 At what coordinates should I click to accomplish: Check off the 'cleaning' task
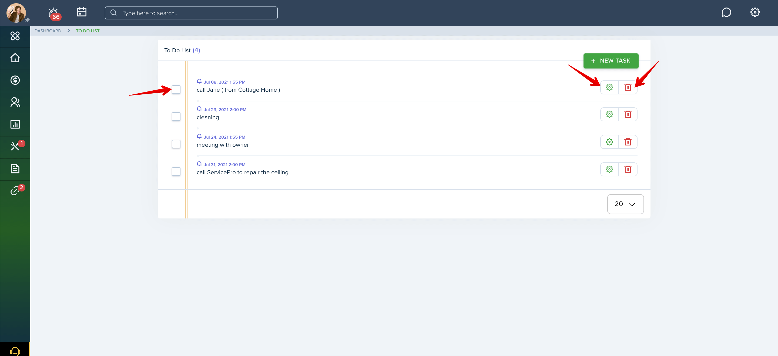(x=176, y=117)
